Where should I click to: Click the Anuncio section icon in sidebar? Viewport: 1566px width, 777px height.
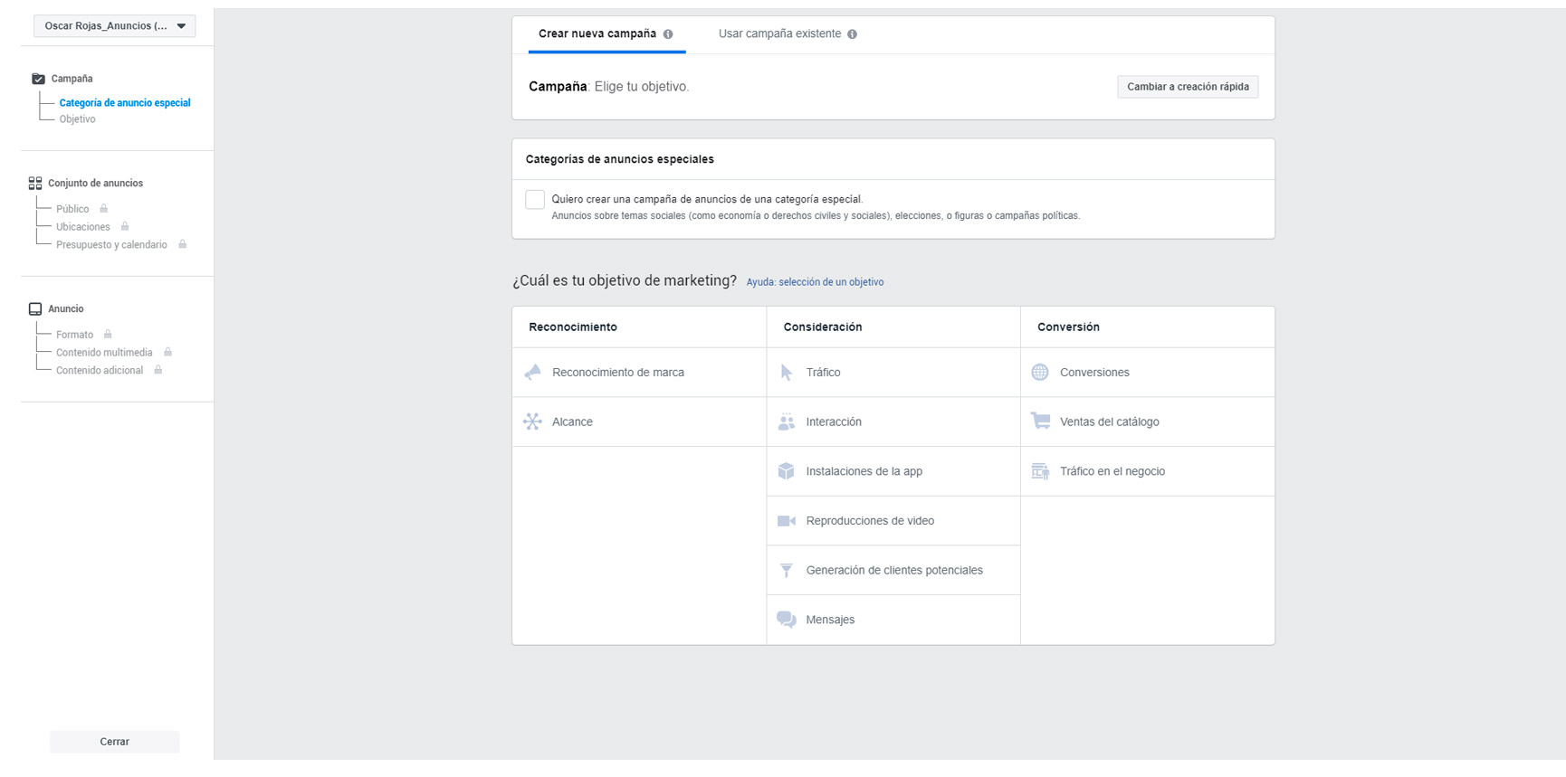point(35,309)
